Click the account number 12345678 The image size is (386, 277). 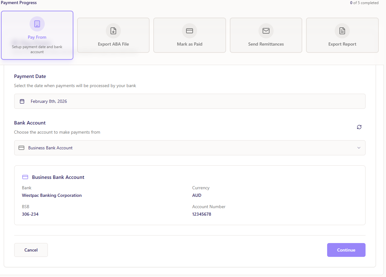tap(202, 214)
